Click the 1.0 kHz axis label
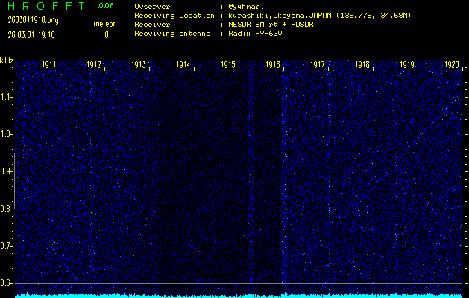469x298 pixels. coord(5,134)
